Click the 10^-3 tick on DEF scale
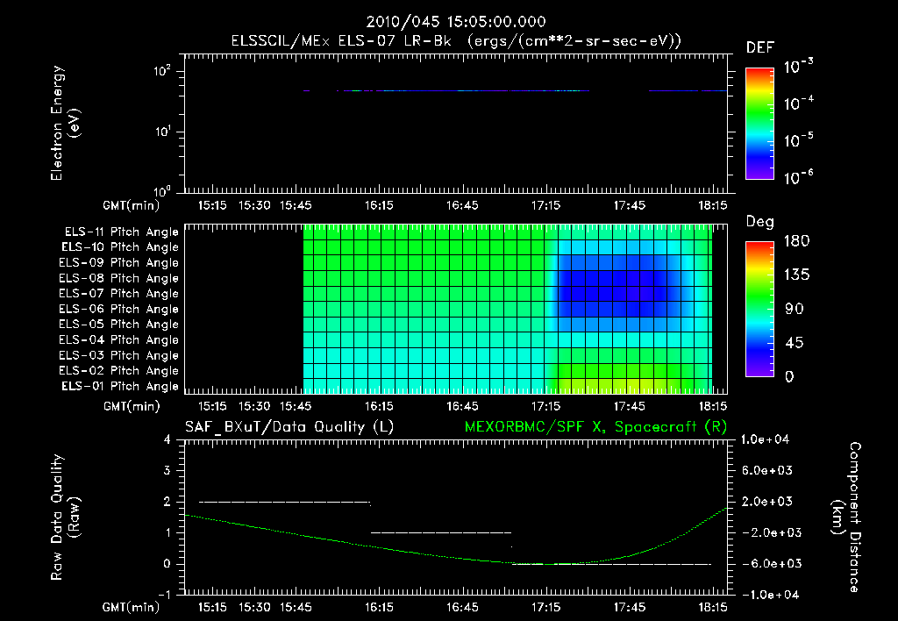This screenshot has height=621, width=898. [x=798, y=66]
